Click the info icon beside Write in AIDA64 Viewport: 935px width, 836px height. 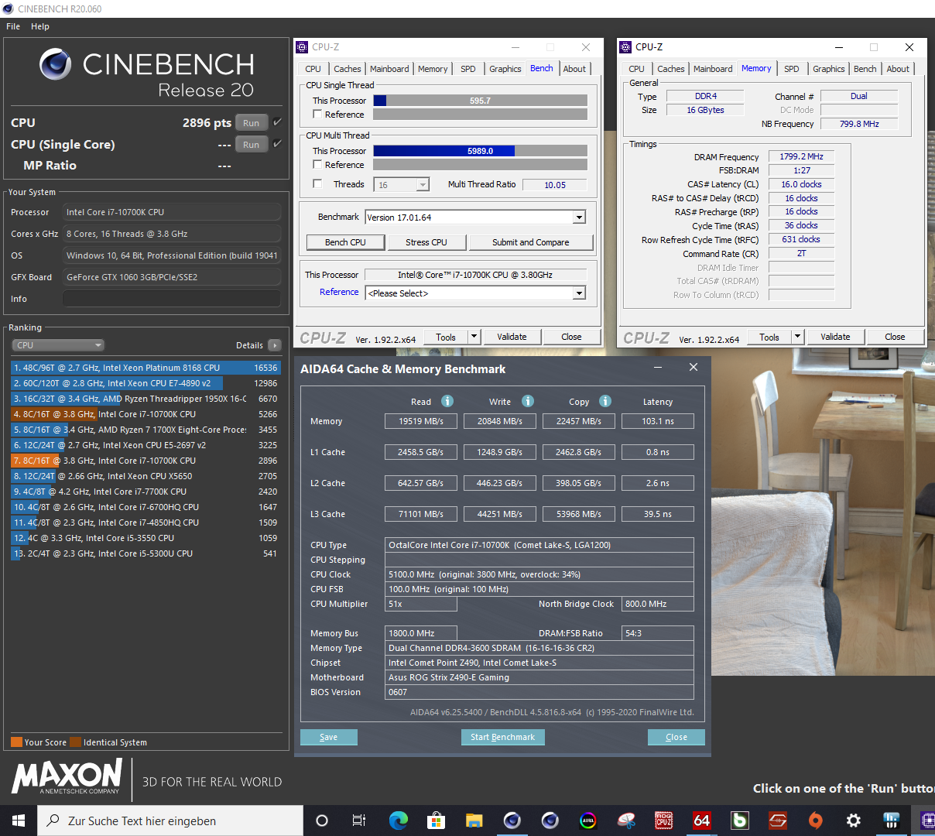click(528, 401)
